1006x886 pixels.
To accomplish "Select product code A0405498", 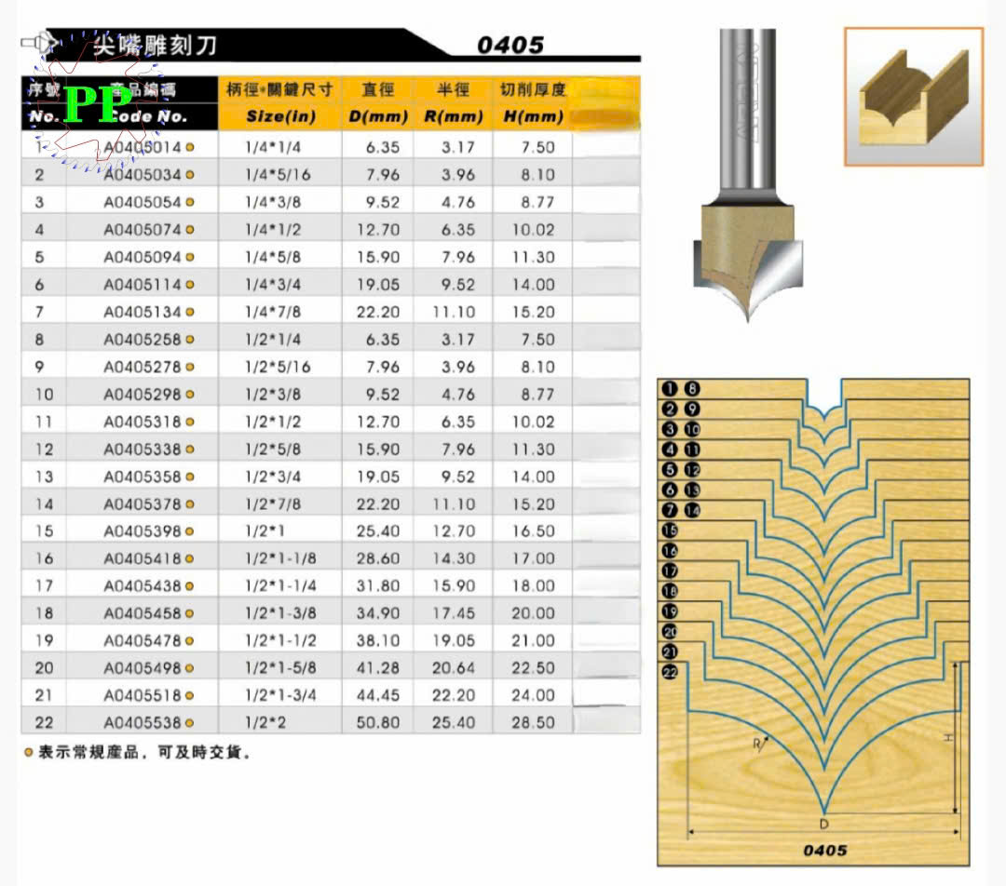I will [x=143, y=668].
